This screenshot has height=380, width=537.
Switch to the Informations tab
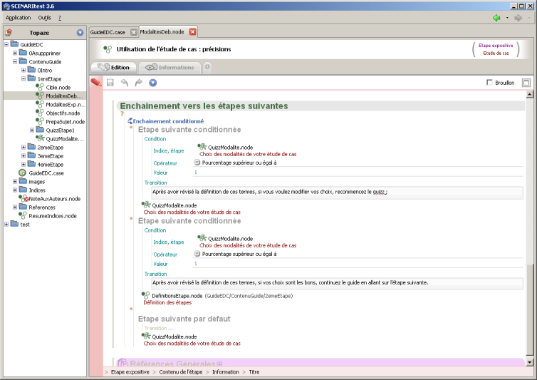(170, 67)
